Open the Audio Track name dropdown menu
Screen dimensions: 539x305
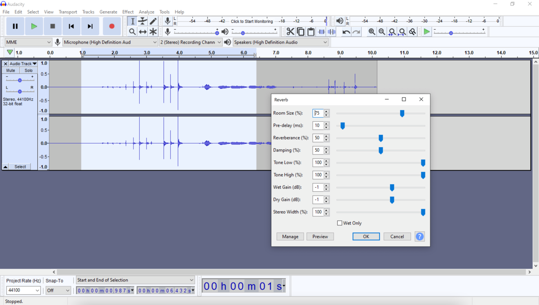coord(23,64)
